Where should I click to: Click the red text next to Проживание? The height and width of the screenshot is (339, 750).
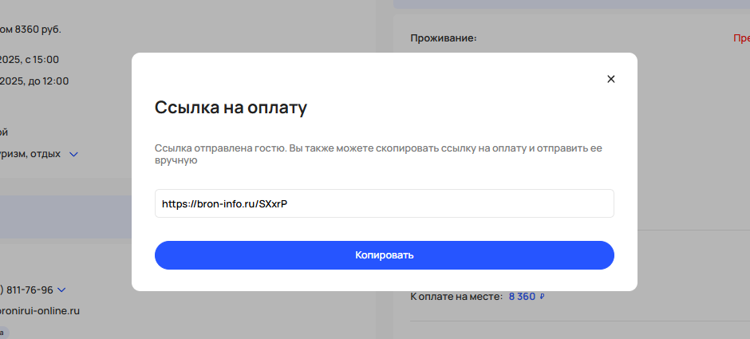click(x=740, y=37)
